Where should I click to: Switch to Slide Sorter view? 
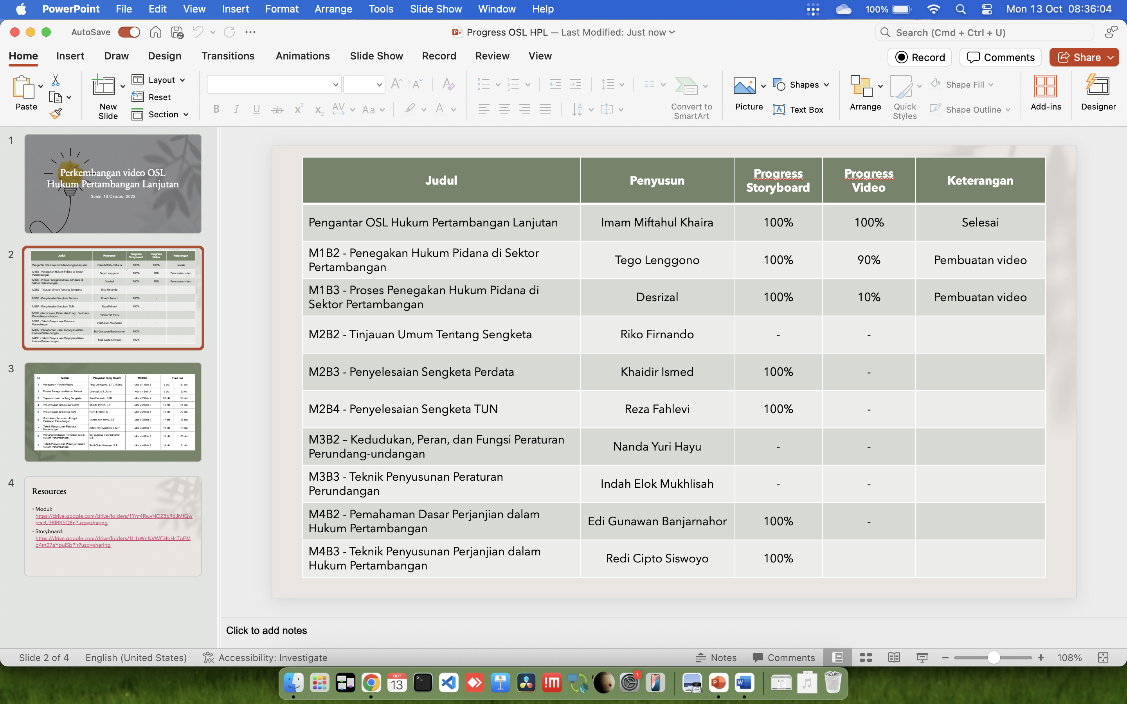(x=866, y=657)
